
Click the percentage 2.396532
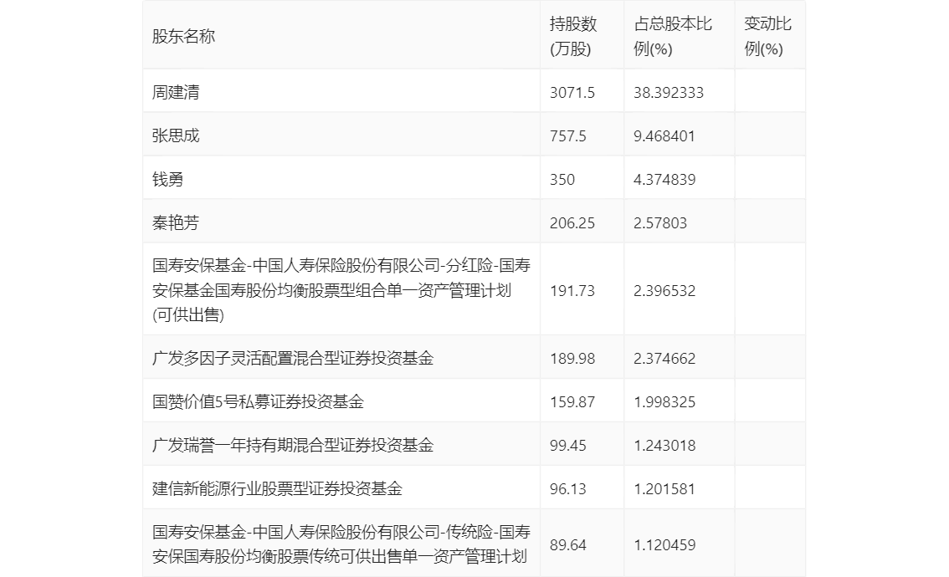(x=664, y=291)
